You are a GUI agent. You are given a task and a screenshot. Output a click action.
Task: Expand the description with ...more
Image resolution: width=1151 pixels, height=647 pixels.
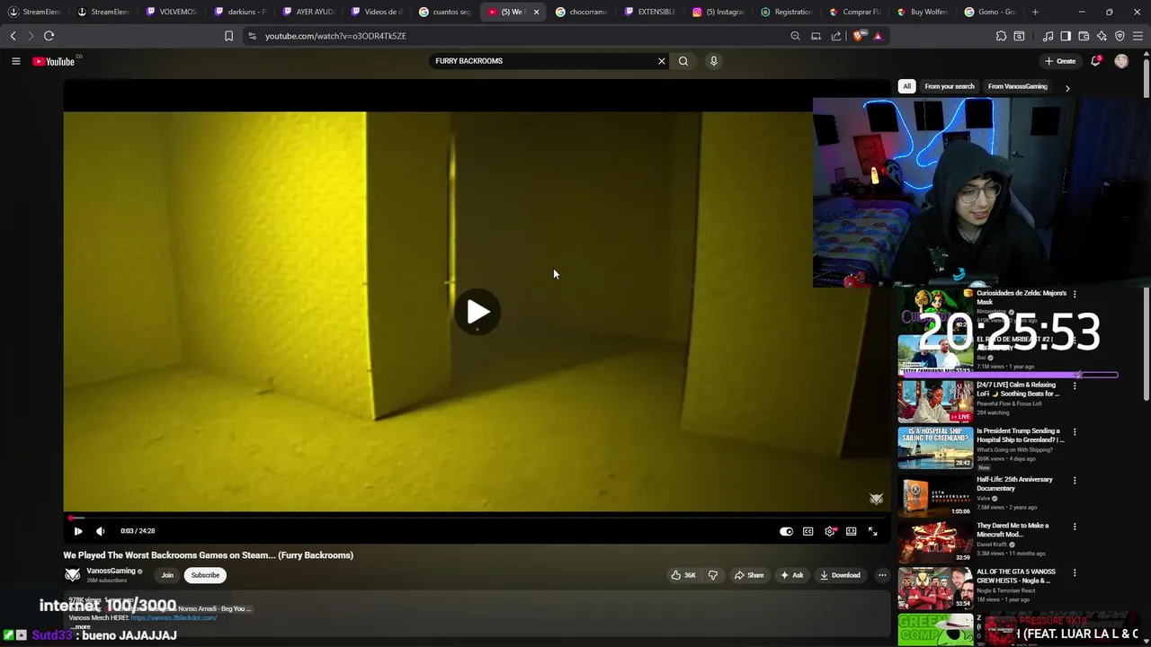tap(83, 626)
